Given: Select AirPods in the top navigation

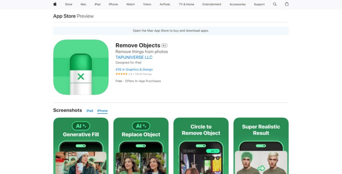Looking at the screenshot, I should point(165,4).
